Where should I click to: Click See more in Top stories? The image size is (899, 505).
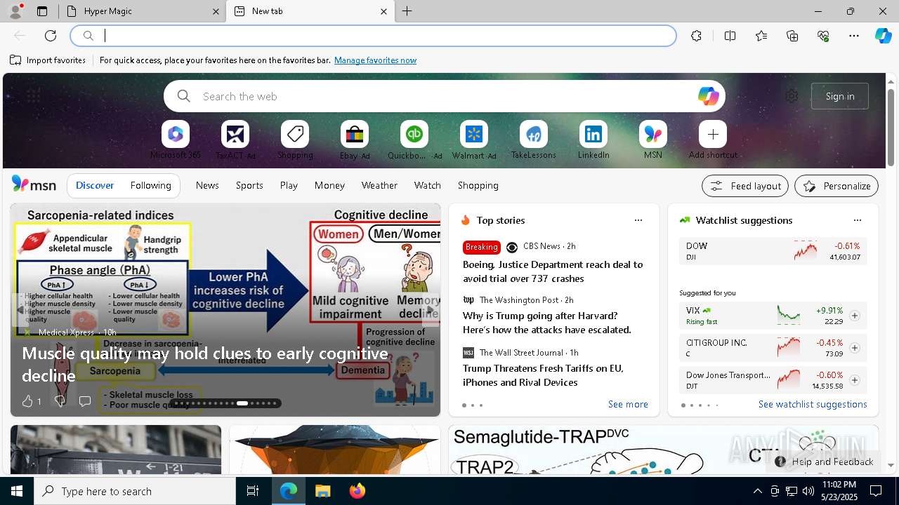pyautogui.click(x=628, y=404)
